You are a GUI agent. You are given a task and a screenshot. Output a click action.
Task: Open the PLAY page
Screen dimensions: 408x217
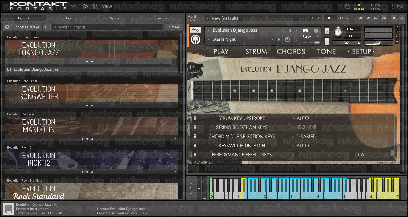click(x=221, y=52)
